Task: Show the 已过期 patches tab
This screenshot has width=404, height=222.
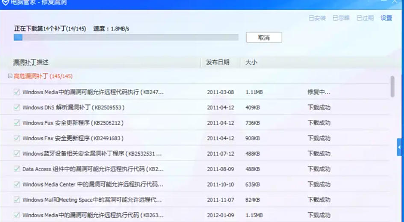Action: click(x=365, y=18)
